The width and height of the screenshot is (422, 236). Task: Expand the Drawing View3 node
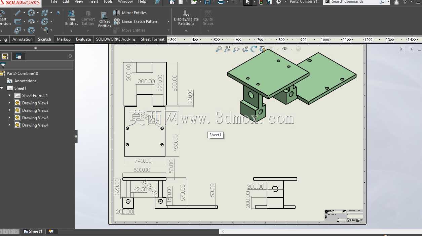click(x=9, y=118)
